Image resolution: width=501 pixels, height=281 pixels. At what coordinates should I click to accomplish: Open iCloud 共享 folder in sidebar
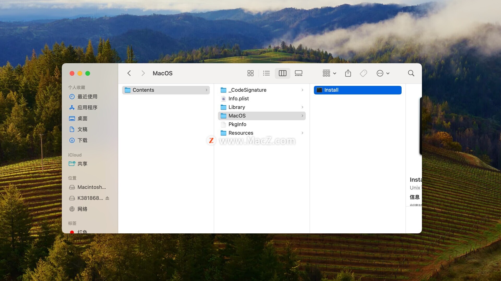pos(82,164)
